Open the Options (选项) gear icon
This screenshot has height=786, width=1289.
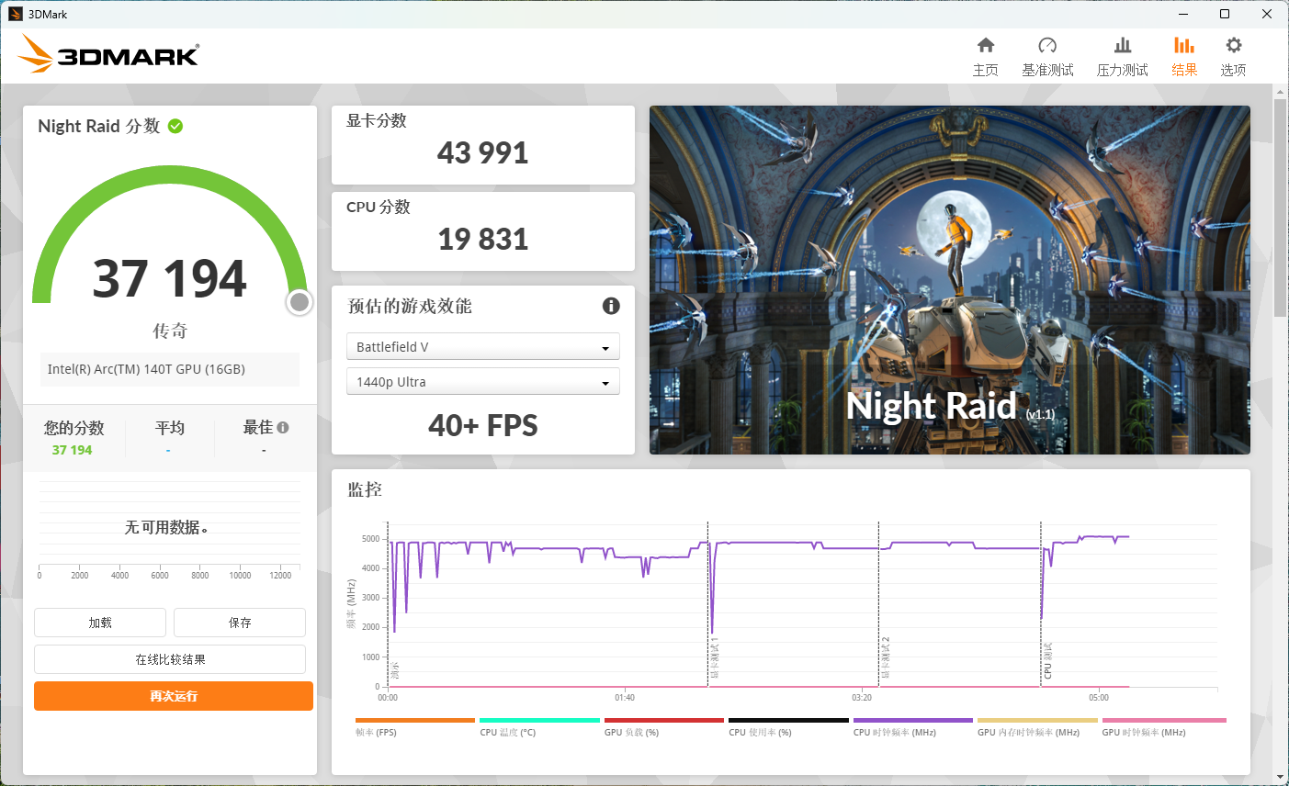coord(1233,46)
